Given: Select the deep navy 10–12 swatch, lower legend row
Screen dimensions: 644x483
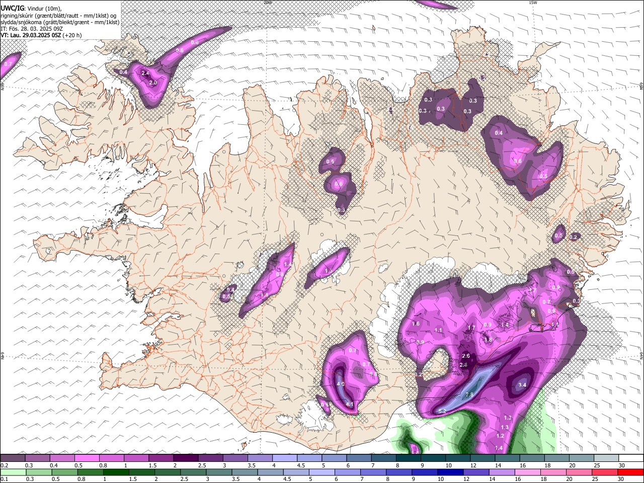Looking at the screenshot, I should coord(450,472).
